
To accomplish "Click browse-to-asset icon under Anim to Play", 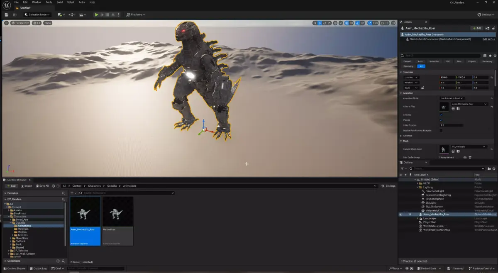I will [x=458, y=109].
